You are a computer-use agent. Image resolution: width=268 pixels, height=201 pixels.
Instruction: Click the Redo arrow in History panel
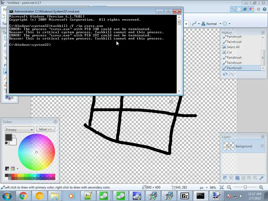[x=231, y=74]
